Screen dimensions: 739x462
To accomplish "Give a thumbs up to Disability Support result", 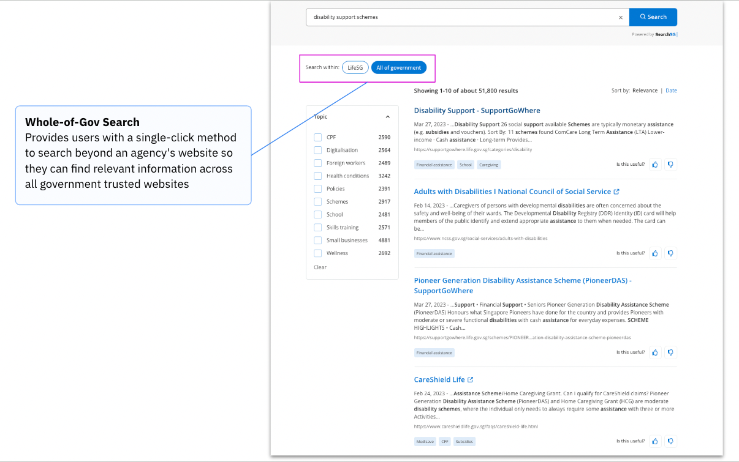I will coord(654,164).
